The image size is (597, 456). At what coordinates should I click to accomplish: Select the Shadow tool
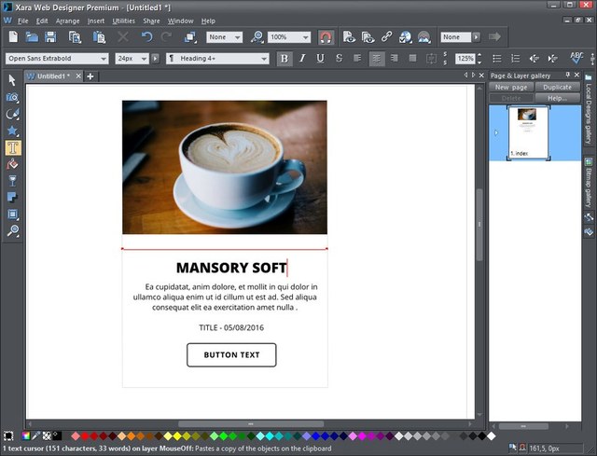pos(13,198)
